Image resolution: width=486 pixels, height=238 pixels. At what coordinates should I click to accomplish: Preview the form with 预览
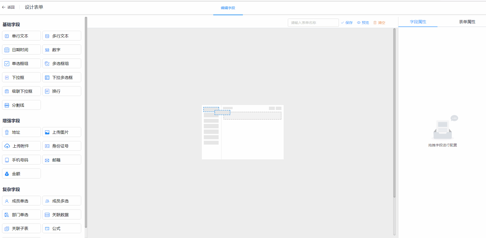point(363,23)
